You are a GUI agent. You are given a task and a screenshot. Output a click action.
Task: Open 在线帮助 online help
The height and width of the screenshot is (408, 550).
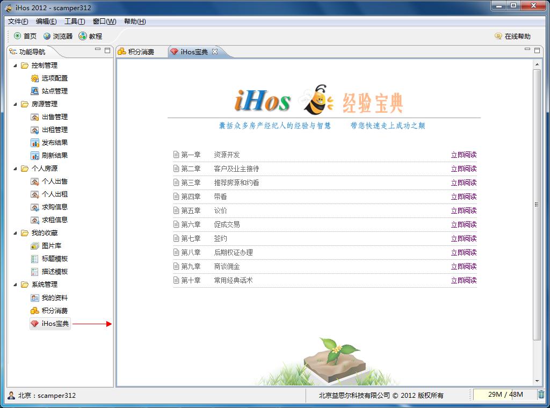(x=512, y=36)
